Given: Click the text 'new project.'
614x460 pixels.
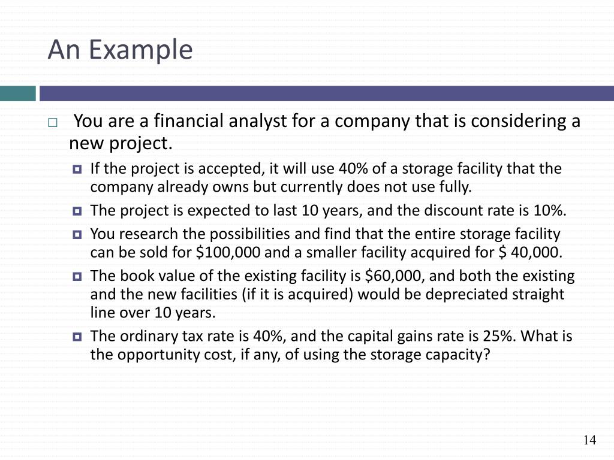Looking at the screenshot, I should [x=121, y=144].
